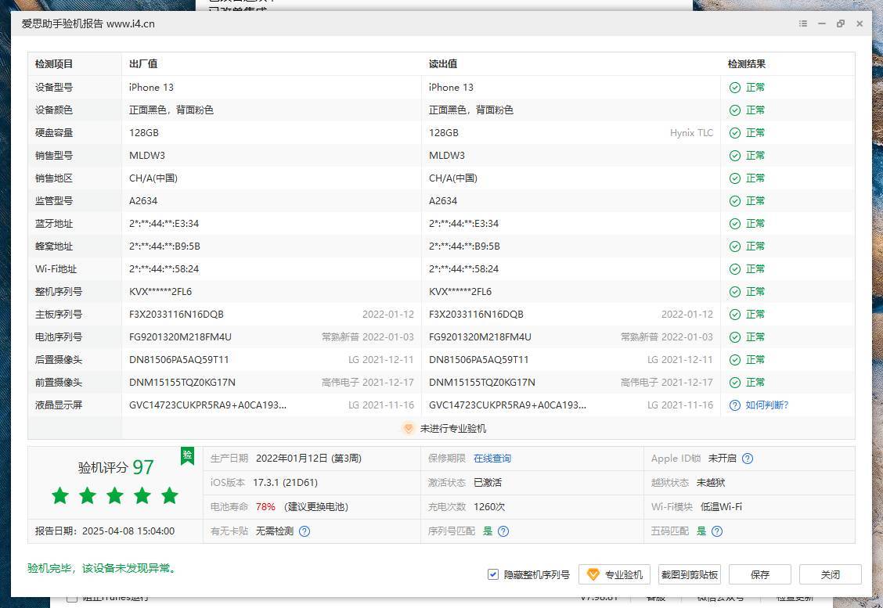Click the green check icon for 主板序列号
This screenshot has height=608, width=883.
(735, 315)
